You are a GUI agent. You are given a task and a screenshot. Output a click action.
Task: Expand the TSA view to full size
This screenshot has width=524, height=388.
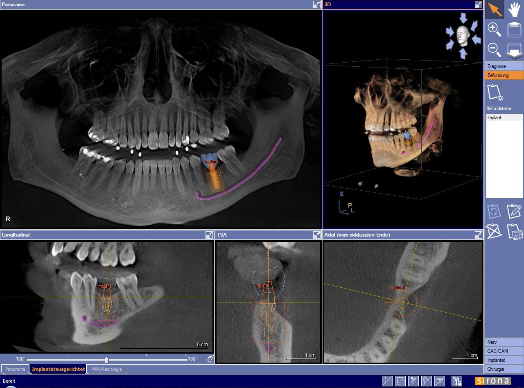[316, 235]
